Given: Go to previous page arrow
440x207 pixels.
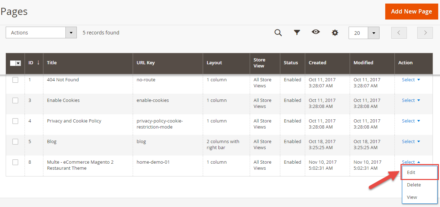Looking at the screenshot, I should [399, 33].
